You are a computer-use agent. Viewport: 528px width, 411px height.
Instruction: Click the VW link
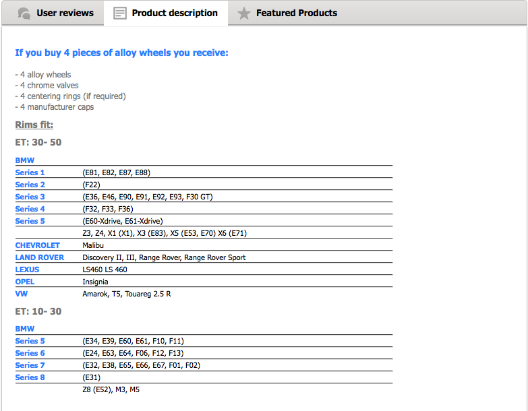(21, 294)
